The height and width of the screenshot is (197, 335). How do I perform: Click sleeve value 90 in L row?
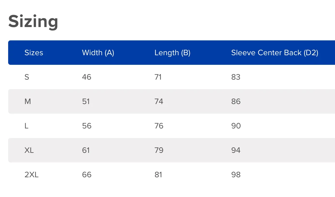(x=236, y=126)
